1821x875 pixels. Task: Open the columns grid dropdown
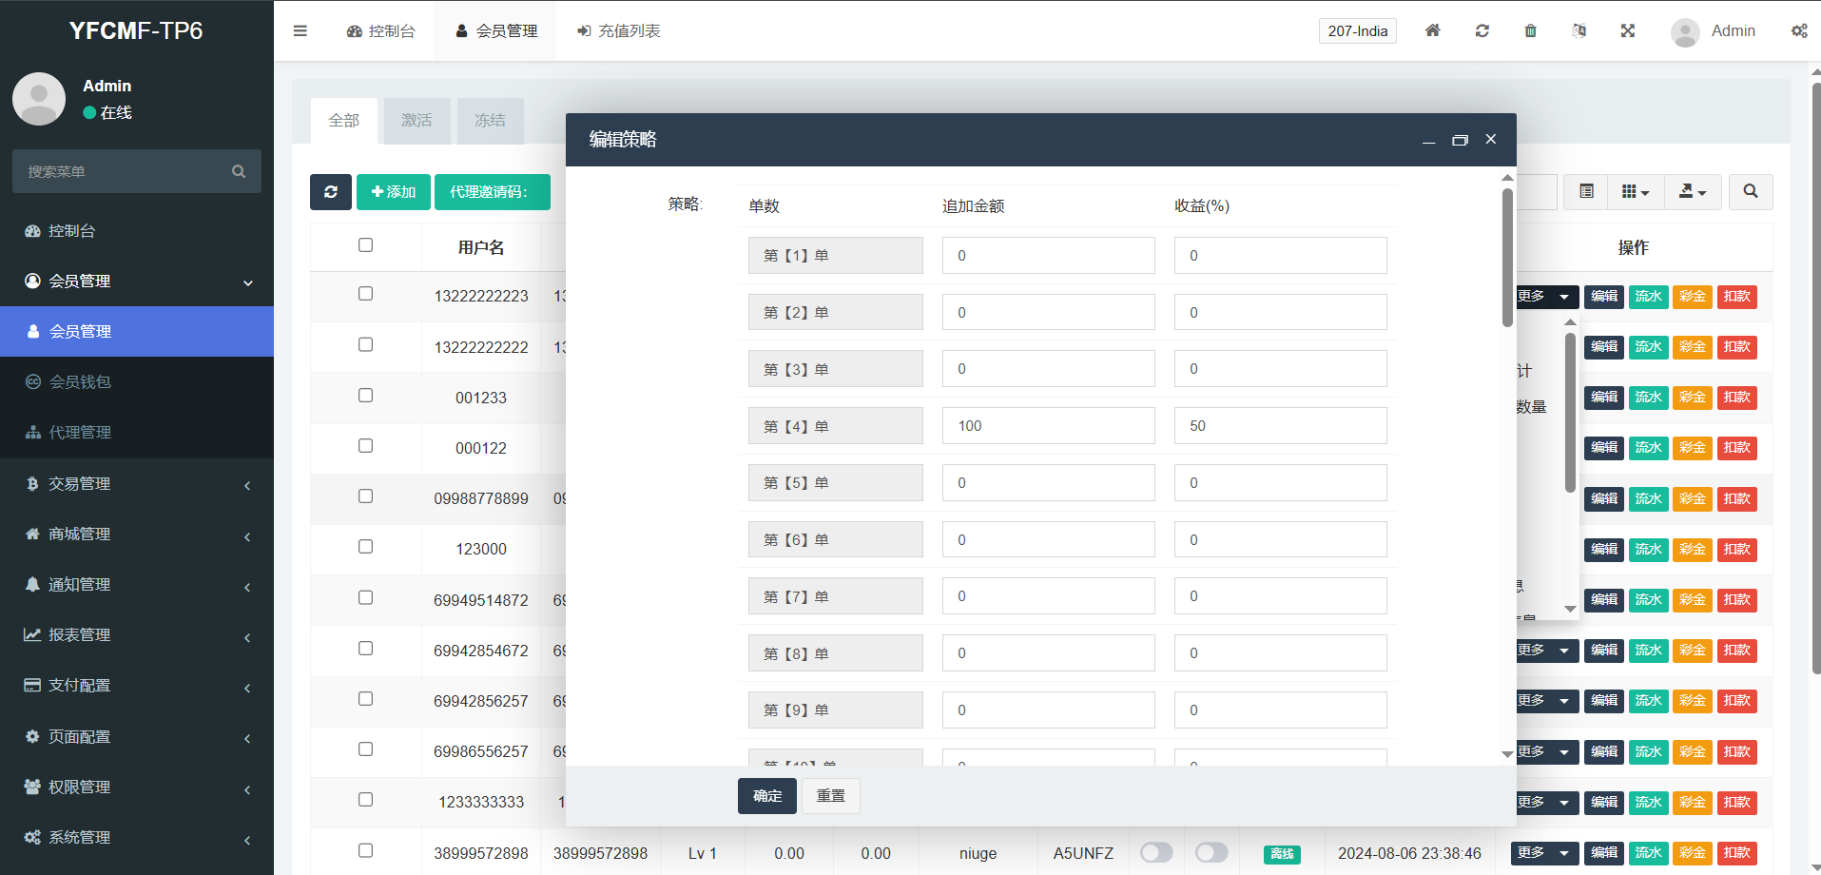1635,191
